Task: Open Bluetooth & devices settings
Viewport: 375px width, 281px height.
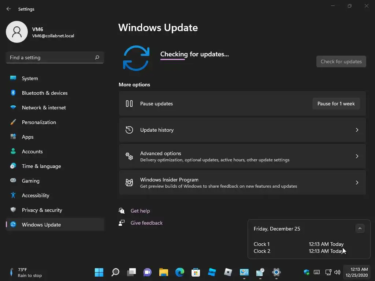Action: (55, 93)
